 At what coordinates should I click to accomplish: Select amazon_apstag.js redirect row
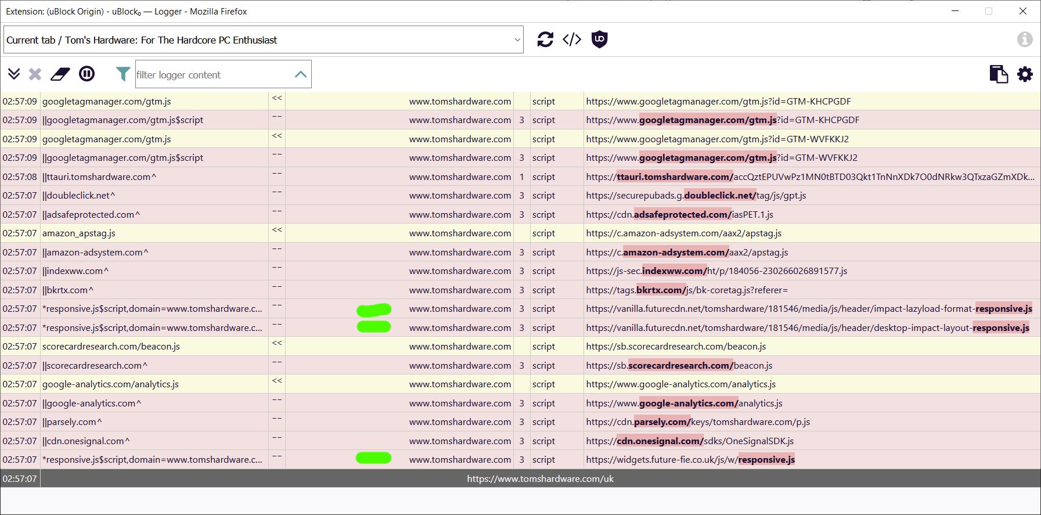(x=520, y=233)
